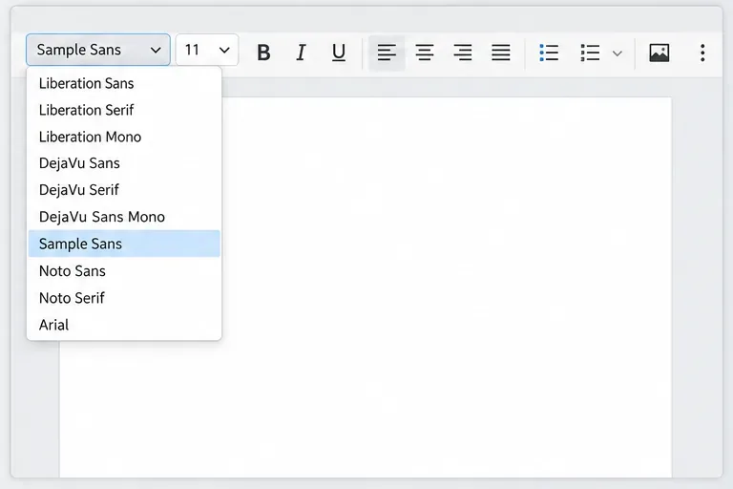Toggle Underline formatting
The height and width of the screenshot is (489, 733).
click(x=339, y=52)
